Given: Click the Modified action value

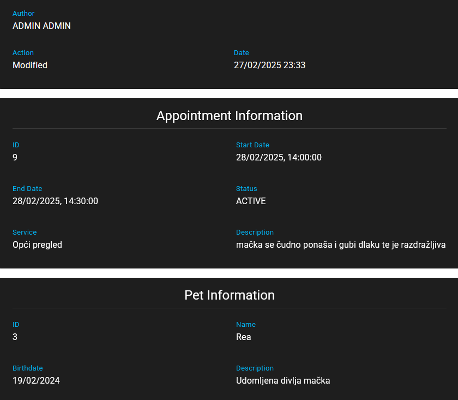Looking at the screenshot, I should pyautogui.click(x=30, y=65).
